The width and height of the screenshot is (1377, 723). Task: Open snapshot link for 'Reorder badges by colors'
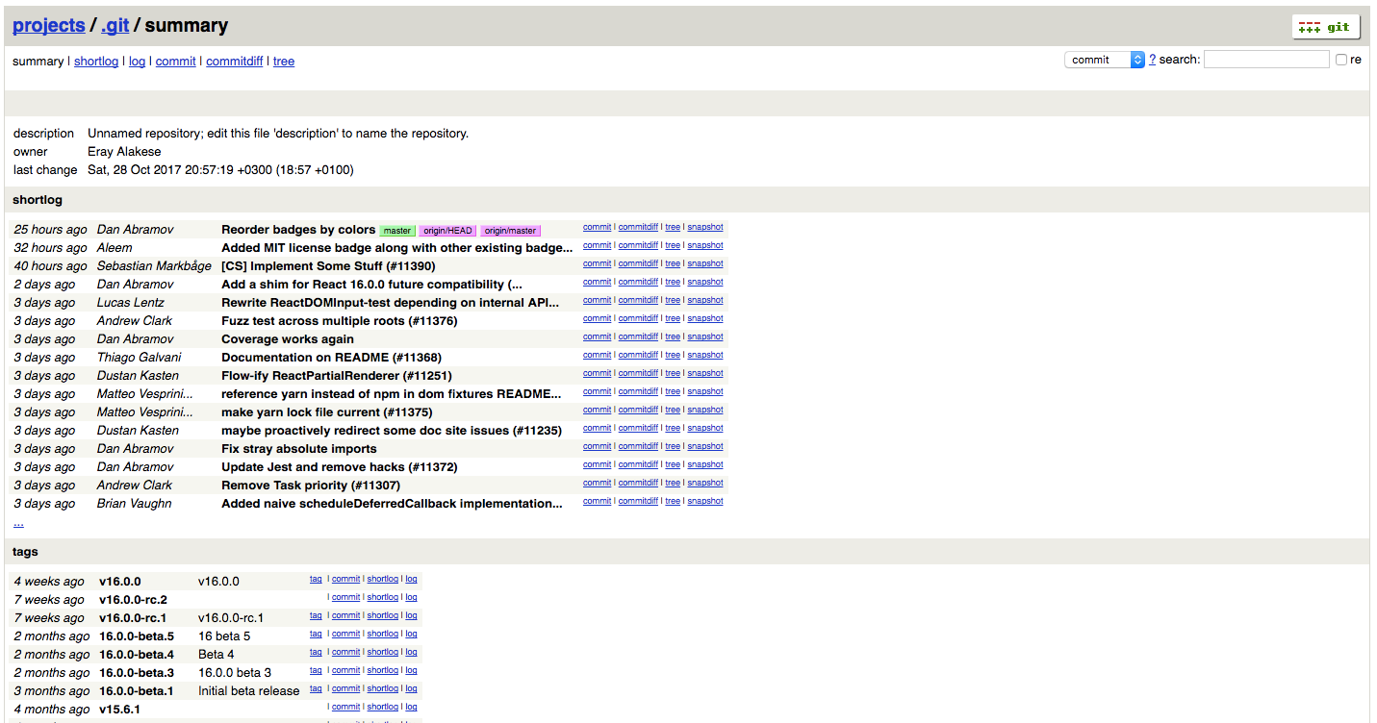705,227
